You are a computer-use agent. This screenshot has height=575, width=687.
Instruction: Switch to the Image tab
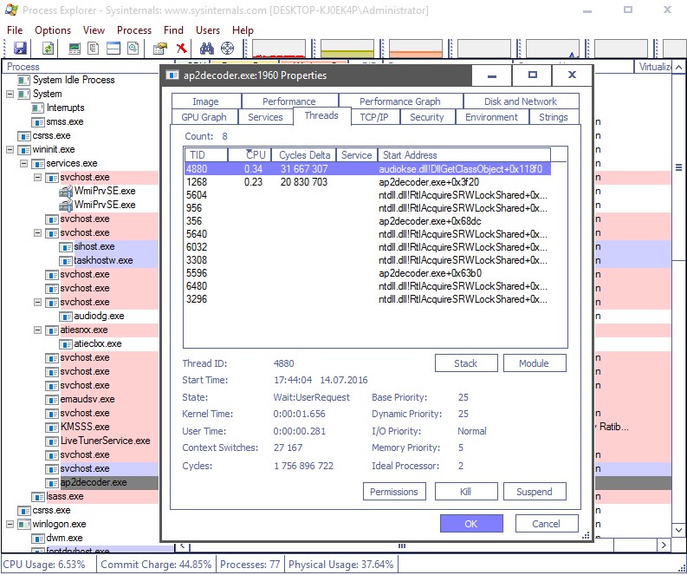[206, 101]
